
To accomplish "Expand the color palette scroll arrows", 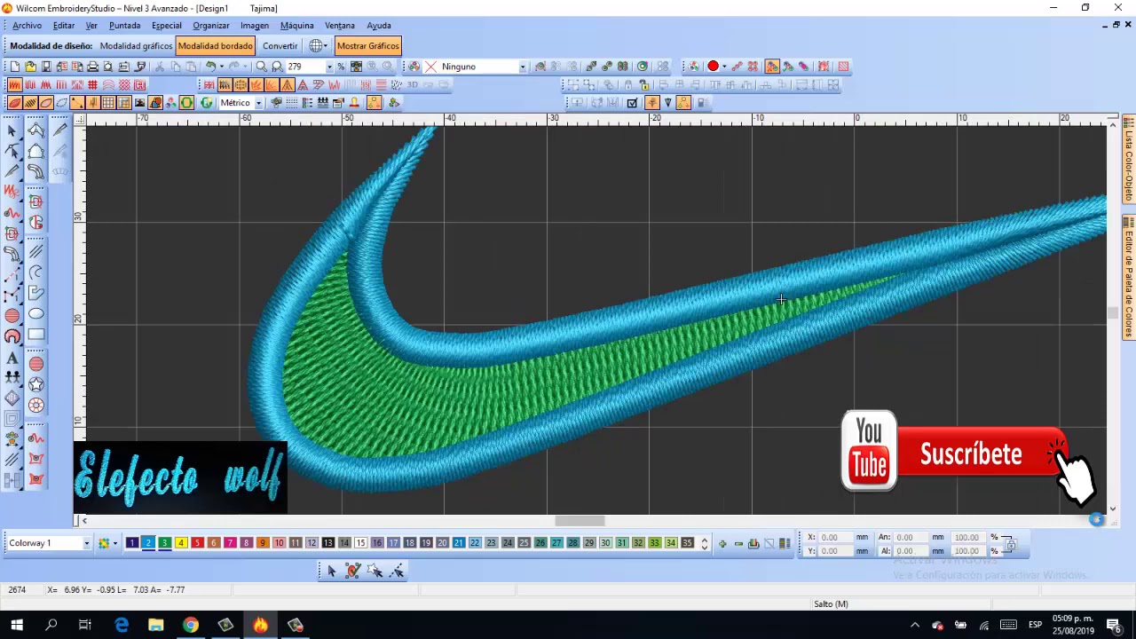I will (x=705, y=543).
